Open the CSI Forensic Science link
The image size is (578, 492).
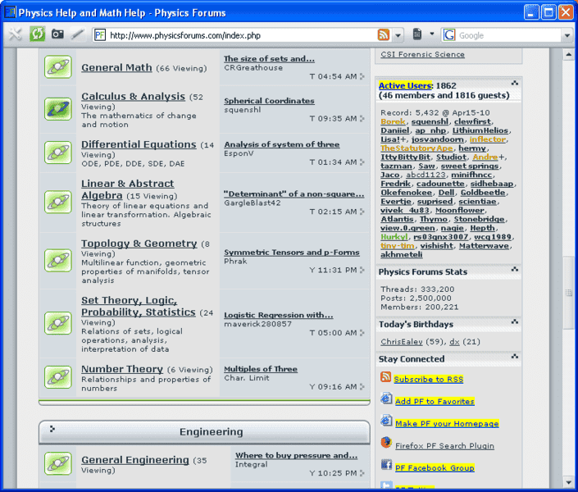[422, 55]
